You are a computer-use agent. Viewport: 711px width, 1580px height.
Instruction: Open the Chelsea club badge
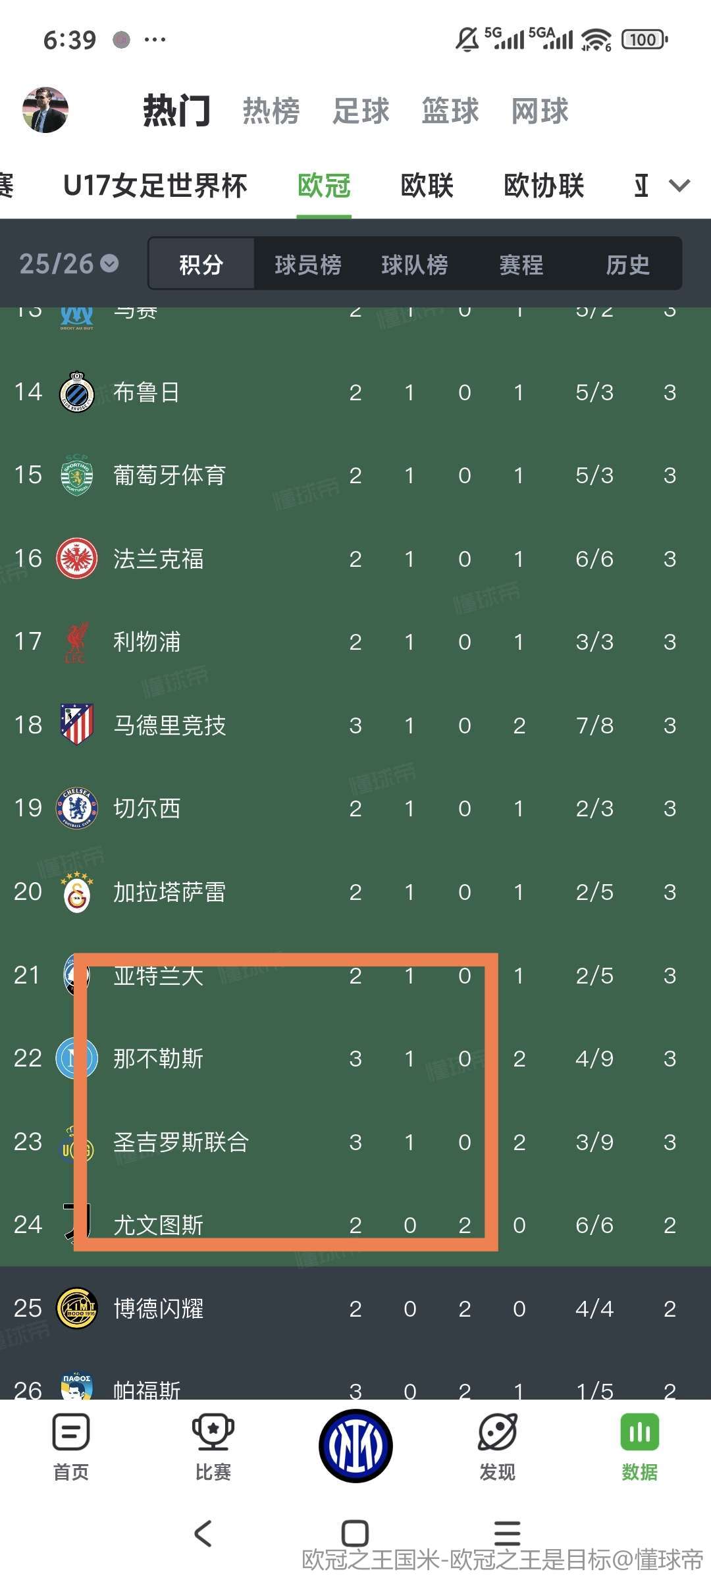[x=77, y=808]
